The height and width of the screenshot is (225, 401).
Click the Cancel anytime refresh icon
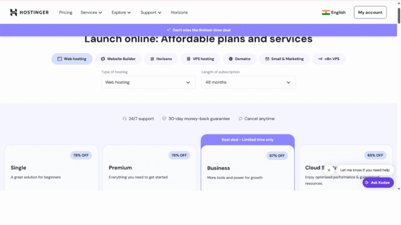coord(240,119)
